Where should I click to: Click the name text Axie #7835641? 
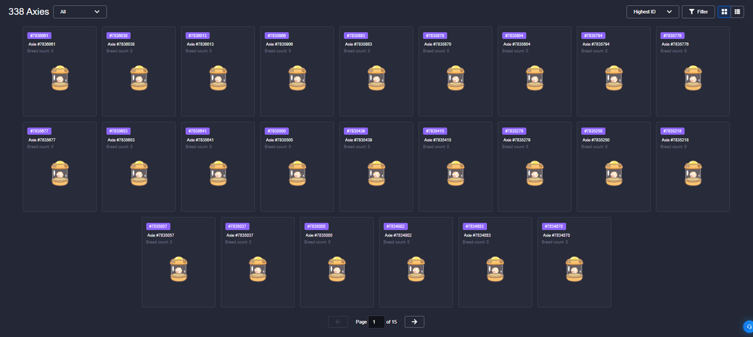(x=200, y=140)
